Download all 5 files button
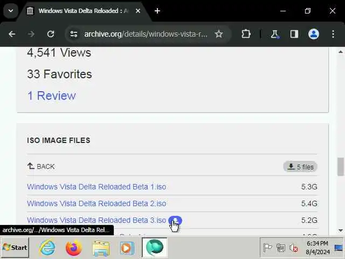 tap(300, 167)
